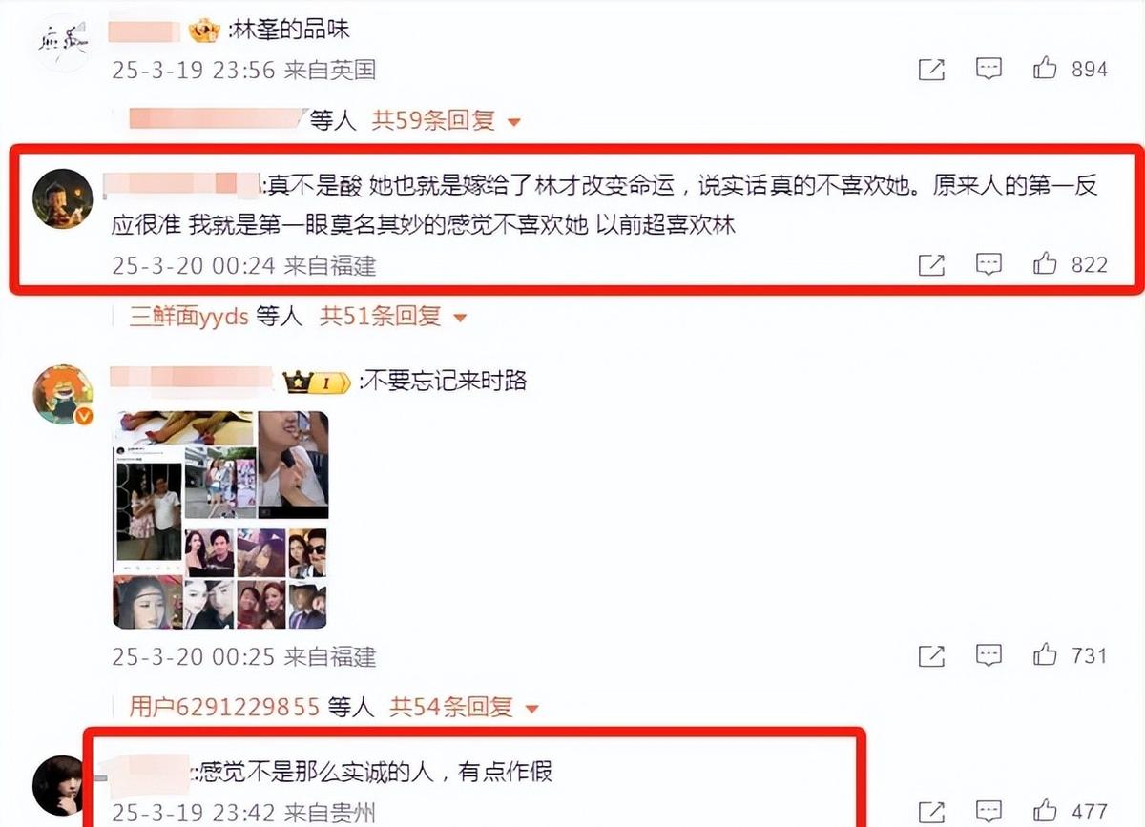Share the comment posted from 英国
The height and width of the screenshot is (827, 1145).
pos(931,70)
